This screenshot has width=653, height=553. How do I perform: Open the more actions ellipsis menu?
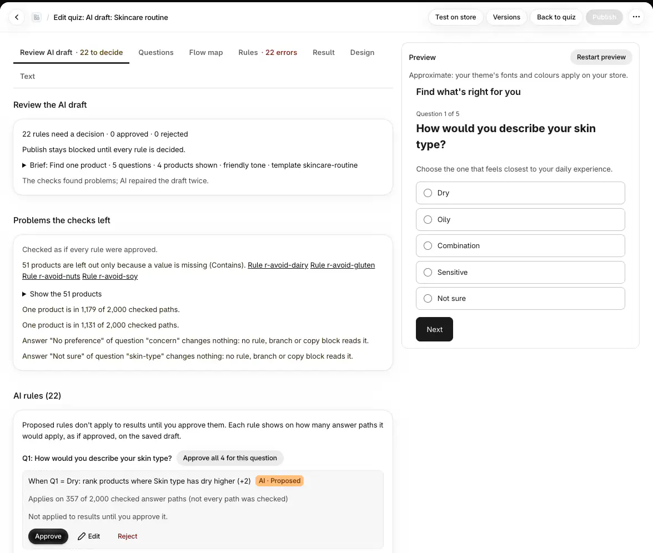(636, 17)
